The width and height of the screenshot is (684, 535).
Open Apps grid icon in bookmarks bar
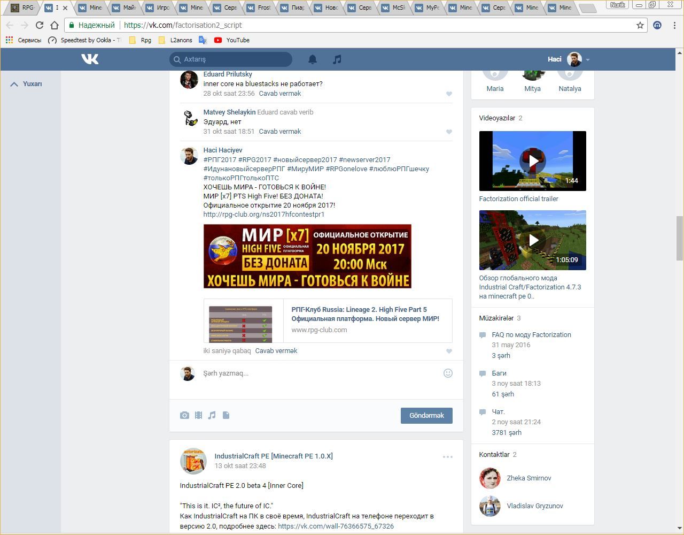(9, 40)
